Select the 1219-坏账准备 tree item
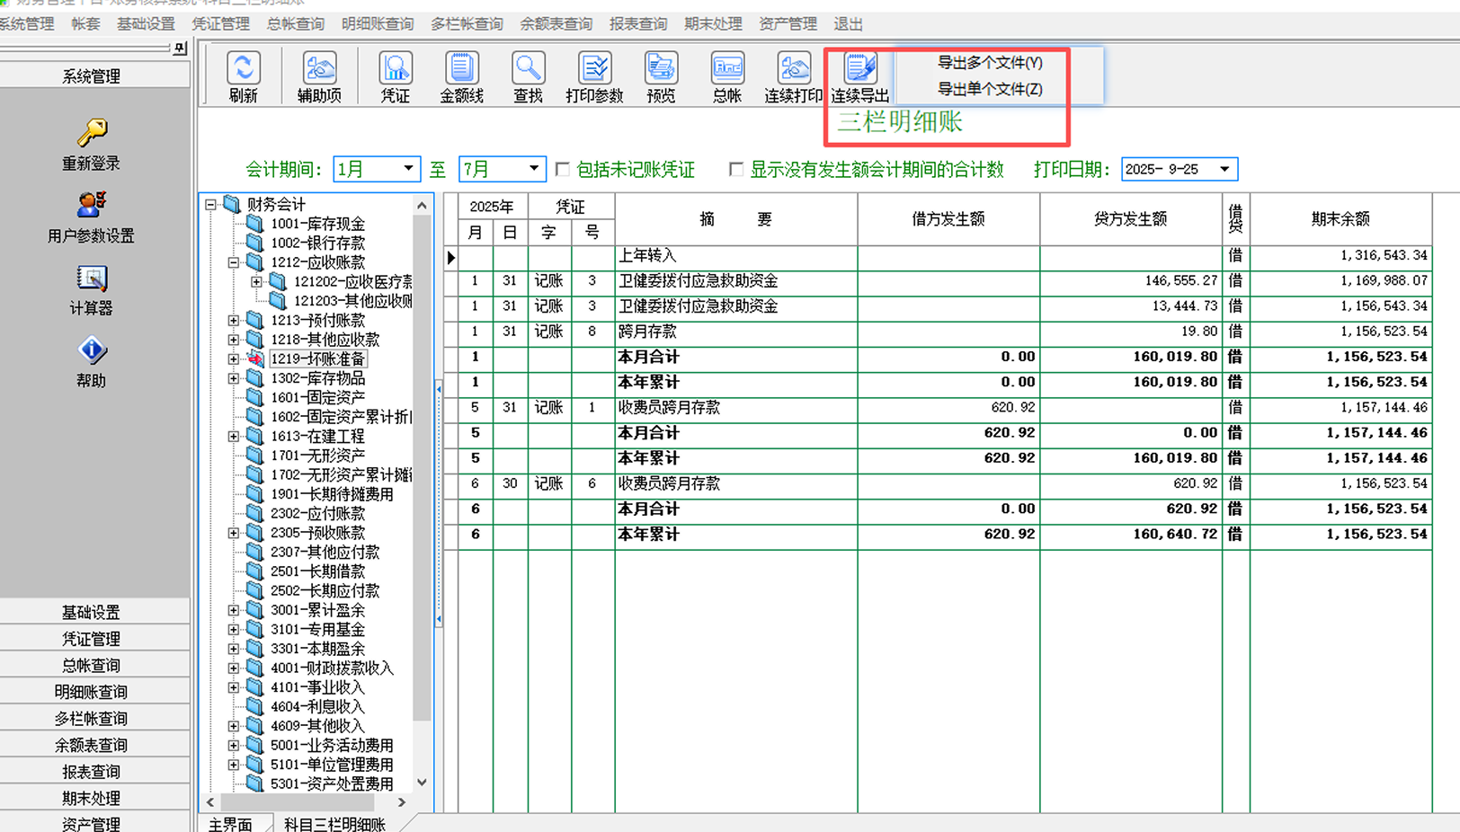The width and height of the screenshot is (1460, 832). [x=317, y=358]
